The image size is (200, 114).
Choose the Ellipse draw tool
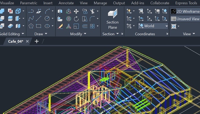click(x=47, y=26)
